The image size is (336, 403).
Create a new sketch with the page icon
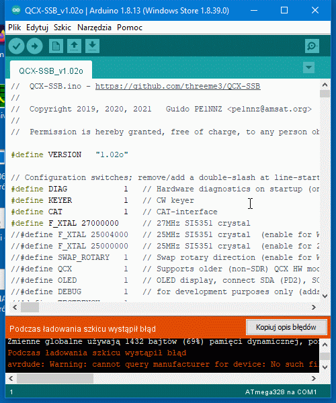tap(56, 46)
